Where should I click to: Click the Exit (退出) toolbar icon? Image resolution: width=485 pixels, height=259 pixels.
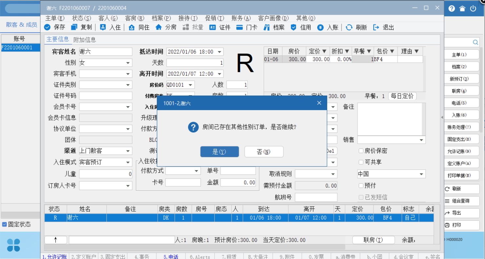[376, 27]
